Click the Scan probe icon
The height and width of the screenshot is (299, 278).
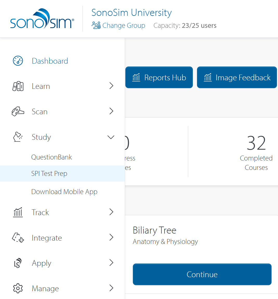click(18, 111)
